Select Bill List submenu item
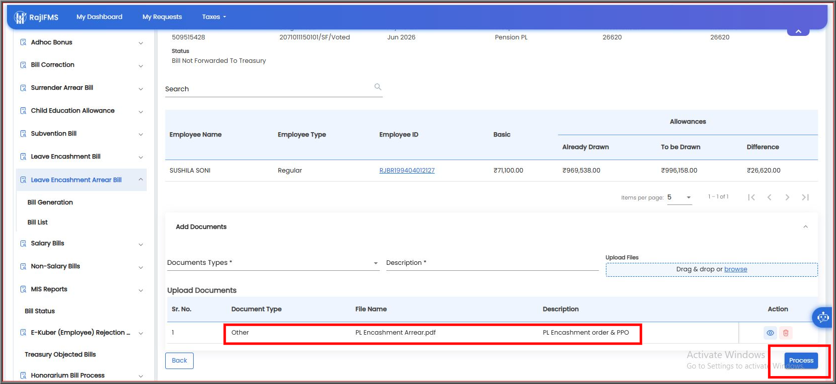 click(37, 222)
